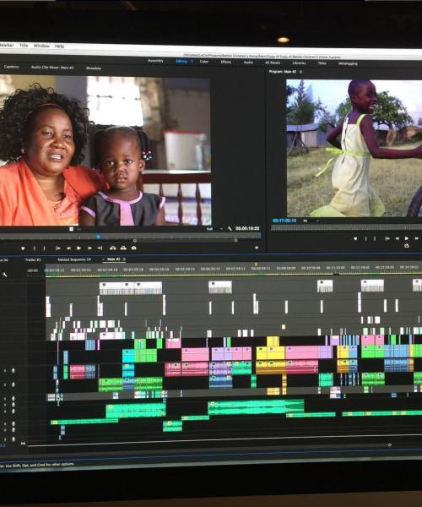Screen dimensions: 422x507
Task: Open the Help menu
Action: pos(59,46)
